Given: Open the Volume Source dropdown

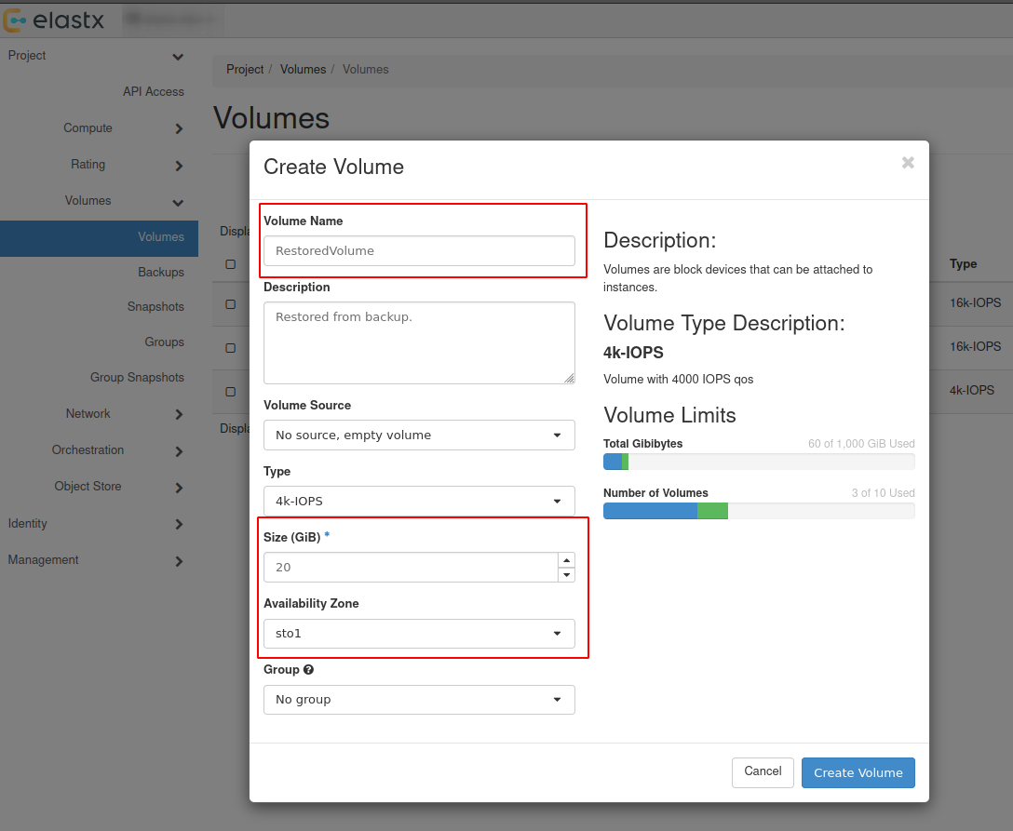Looking at the screenshot, I should click(x=419, y=435).
